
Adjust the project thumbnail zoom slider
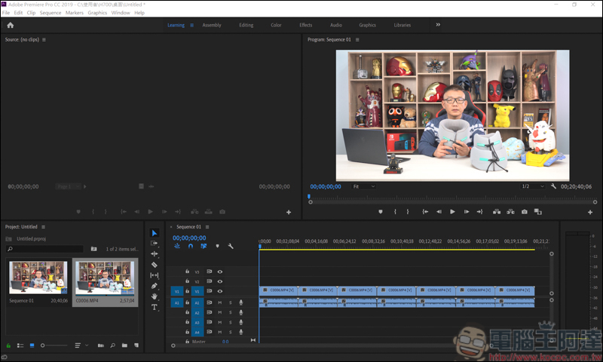[44, 345]
